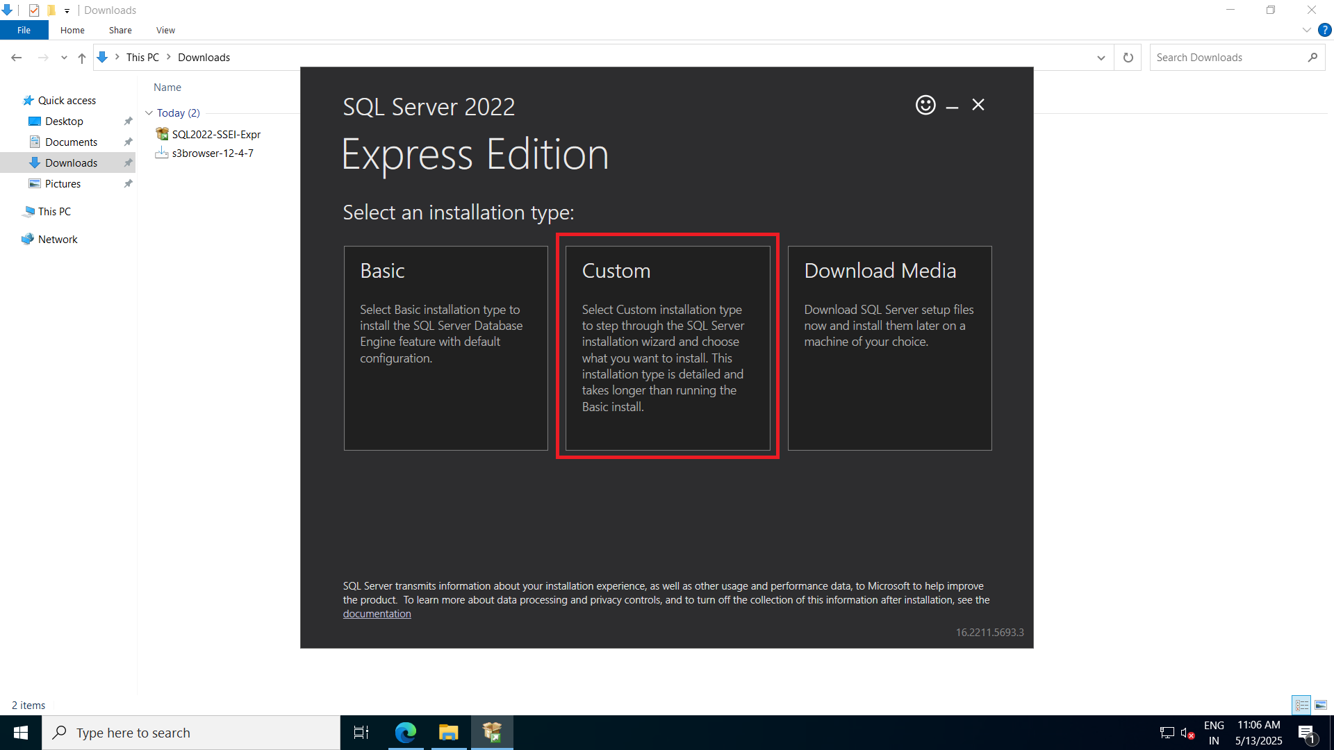Image resolution: width=1334 pixels, height=750 pixels.
Task: Expand the Explorer ribbon chevron
Action: (x=1306, y=30)
